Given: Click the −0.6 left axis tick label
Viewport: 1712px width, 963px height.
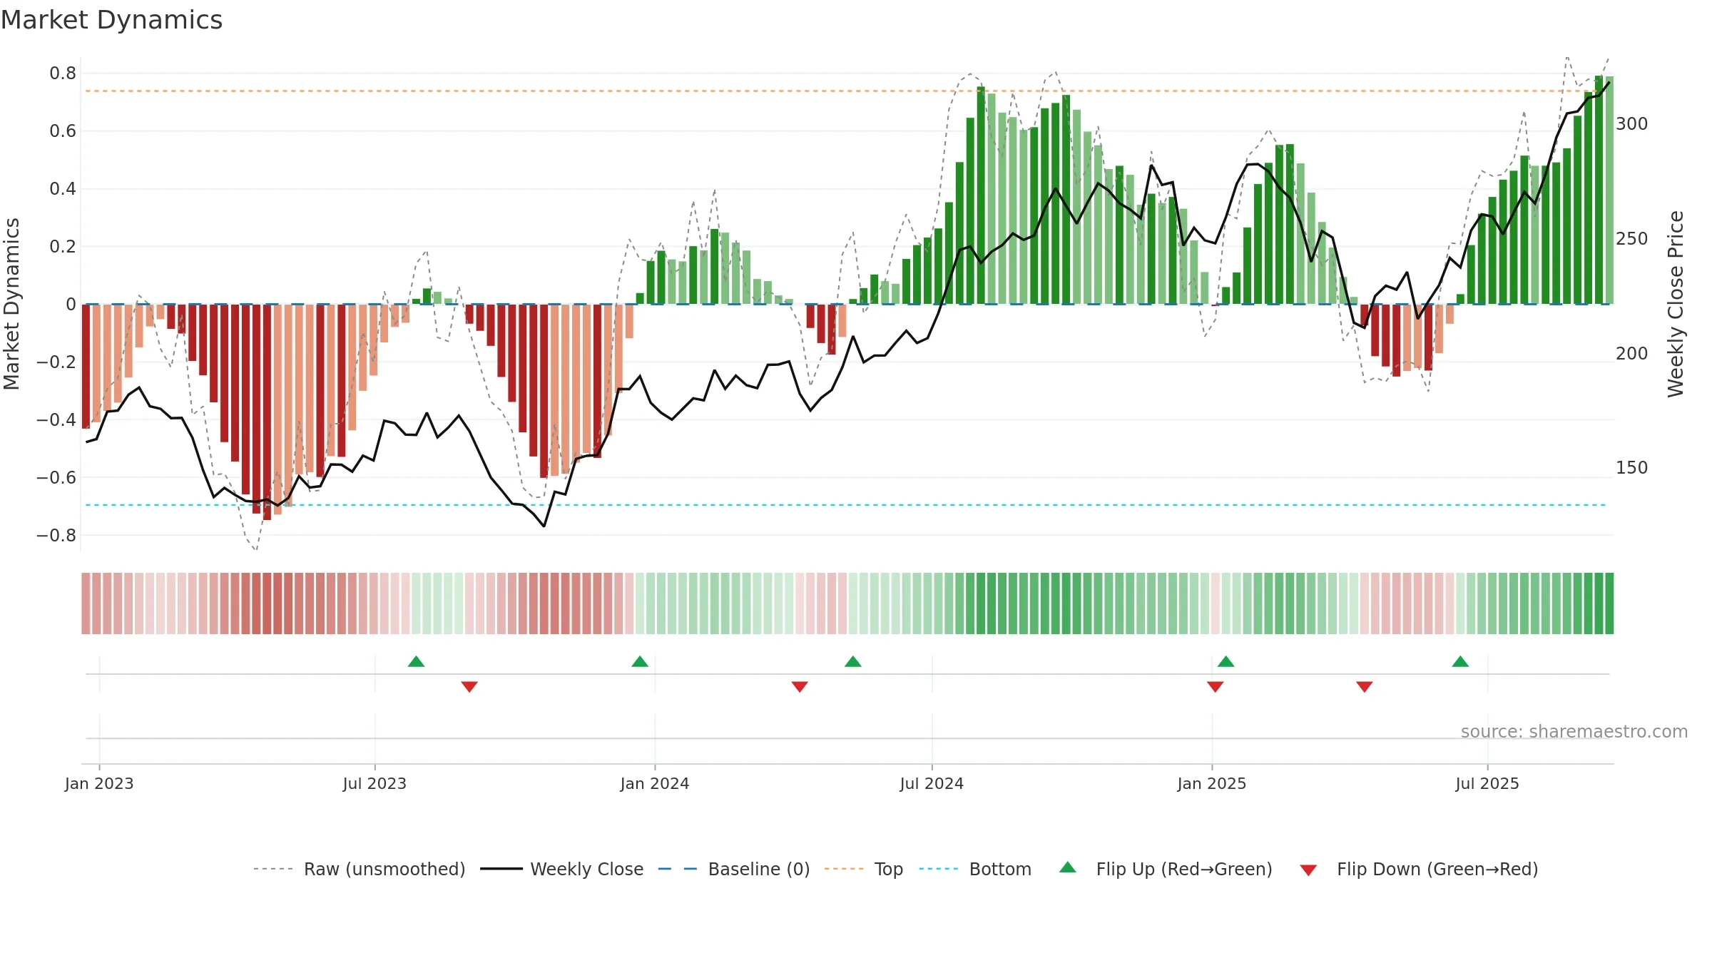Looking at the screenshot, I should pos(56,477).
